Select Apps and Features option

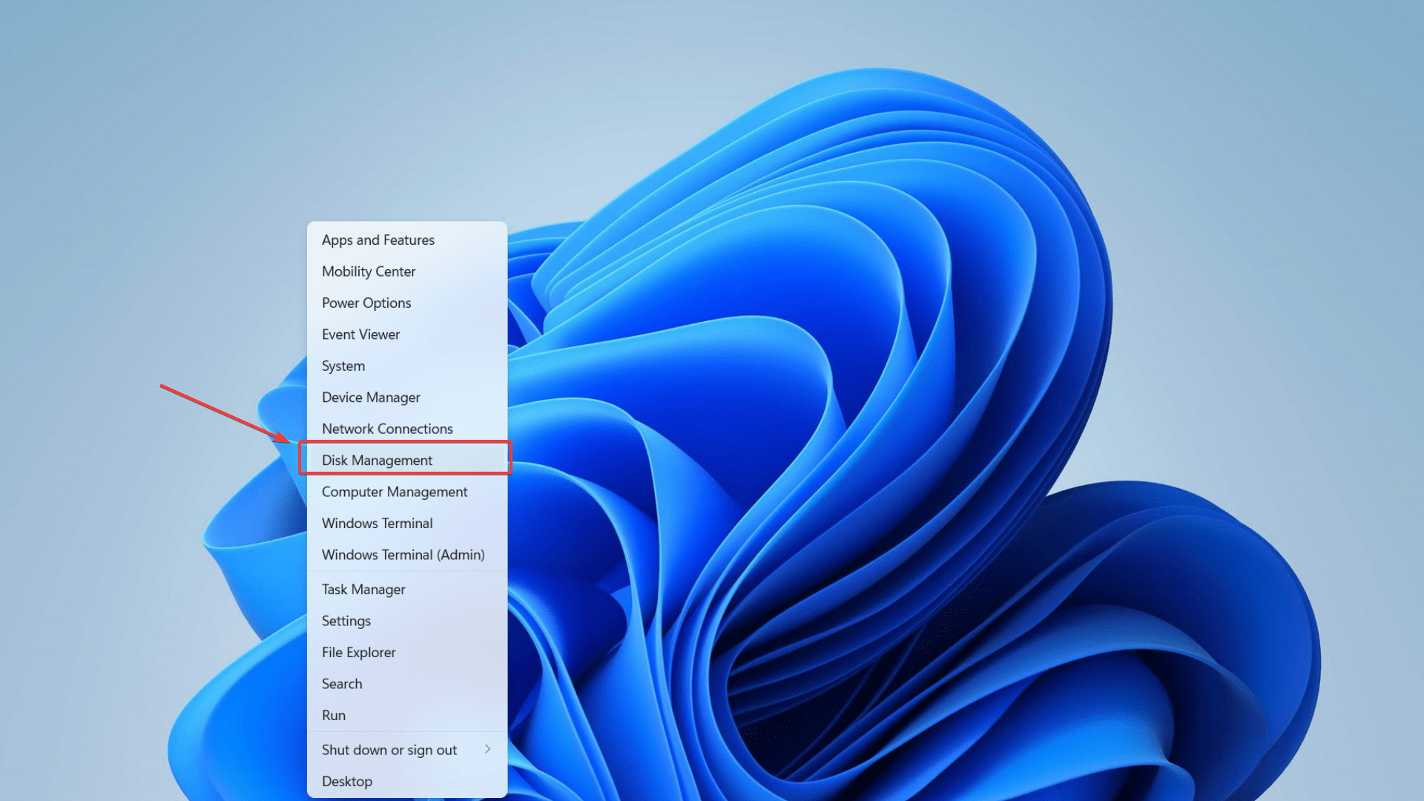378,240
